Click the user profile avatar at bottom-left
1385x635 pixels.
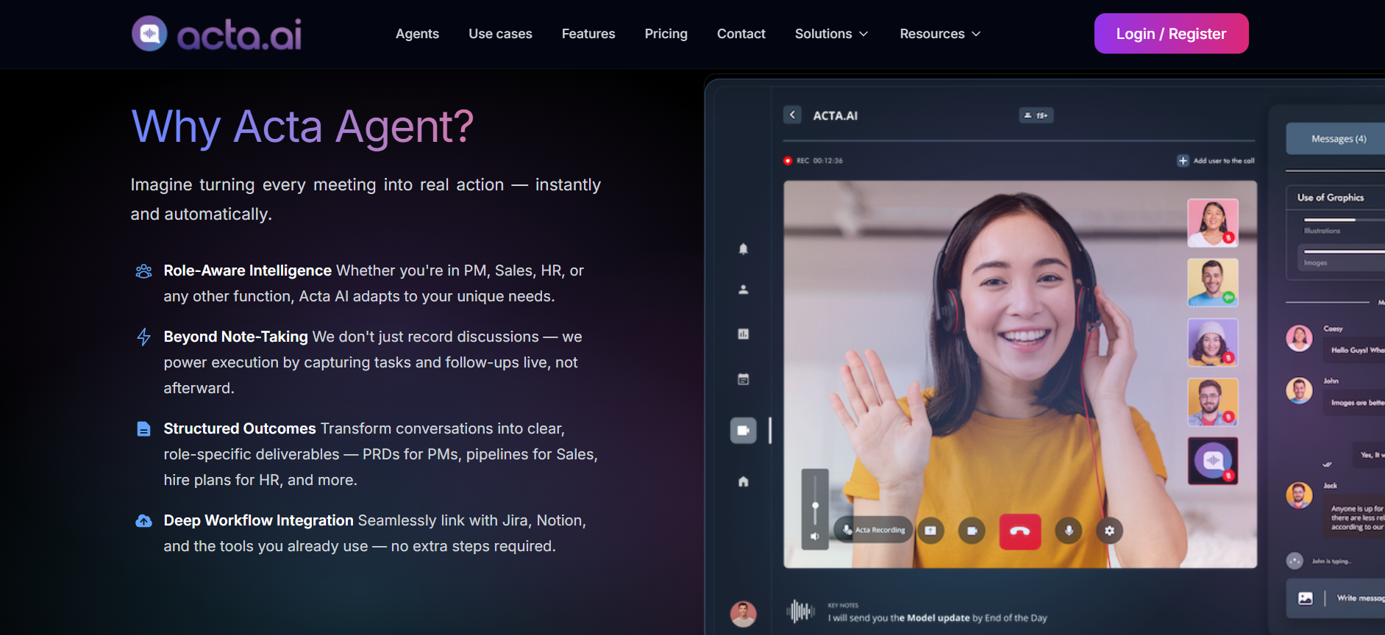pos(743,614)
